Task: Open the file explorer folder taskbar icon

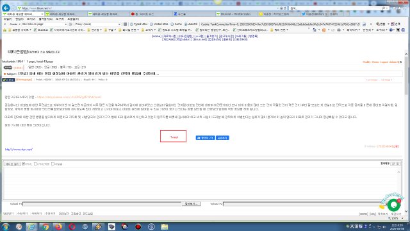Action: tap(165, 227)
